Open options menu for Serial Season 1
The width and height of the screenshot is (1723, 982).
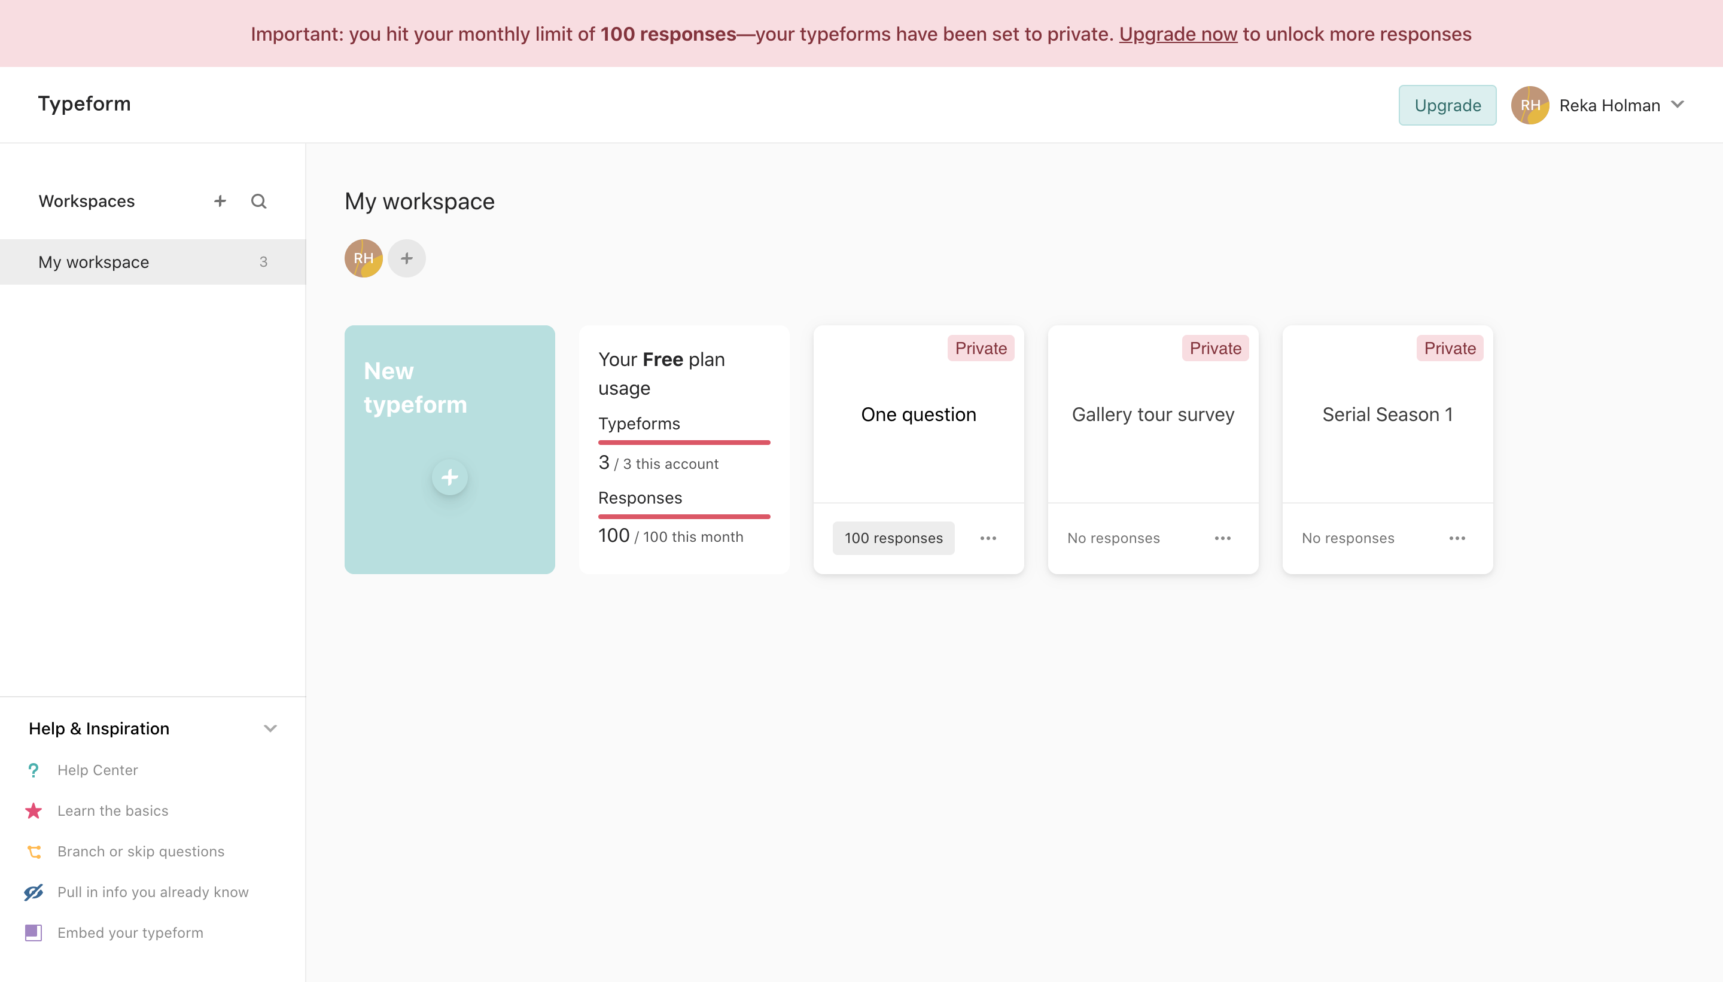[x=1457, y=538]
